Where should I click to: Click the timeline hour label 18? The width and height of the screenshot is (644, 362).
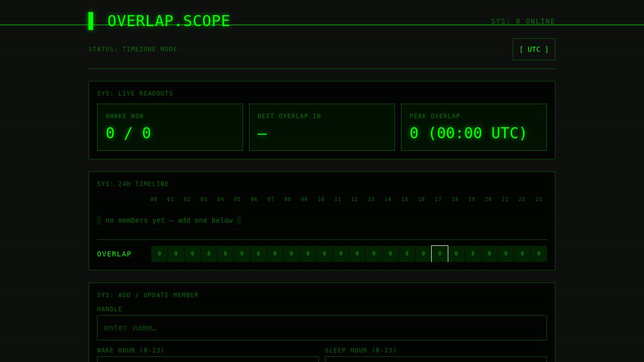(x=455, y=200)
